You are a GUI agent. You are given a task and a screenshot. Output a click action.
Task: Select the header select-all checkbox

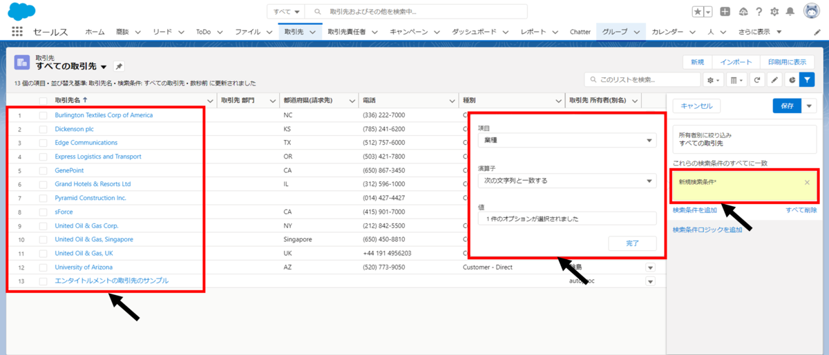[44, 101]
